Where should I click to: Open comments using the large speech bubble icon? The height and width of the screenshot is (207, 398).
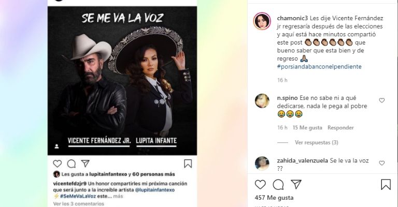[x=278, y=185]
